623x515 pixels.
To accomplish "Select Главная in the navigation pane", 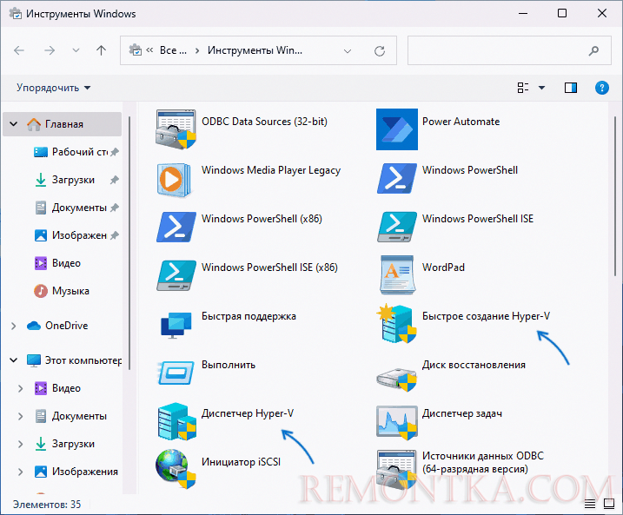I will pyautogui.click(x=62, y=124).
